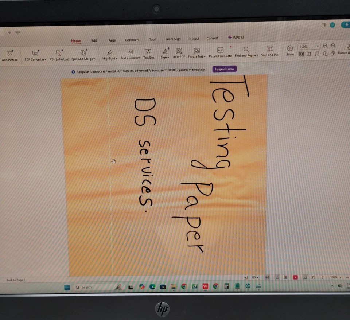Screen dimensions: 350x320
Task: Click the fit page icon in ribbon
Action: point(310,54)
